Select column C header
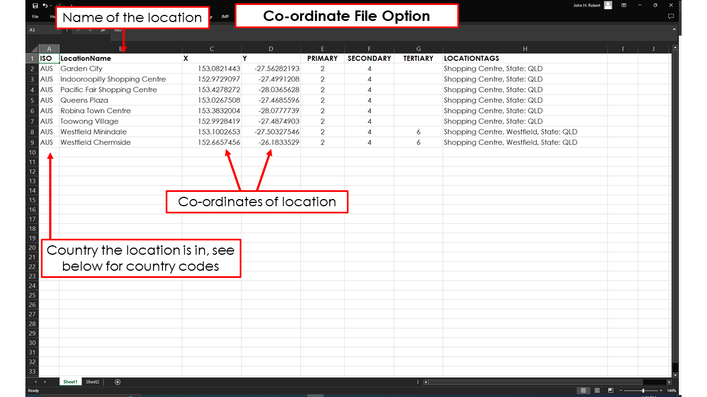This screenshot has height=397, width=707. pyautogui.click(x=212, y=49)
